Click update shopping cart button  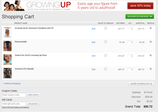point(141,84)
